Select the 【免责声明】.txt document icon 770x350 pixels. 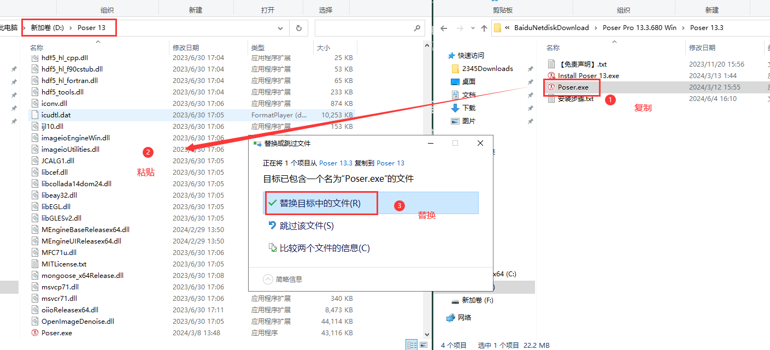[551, 64]
